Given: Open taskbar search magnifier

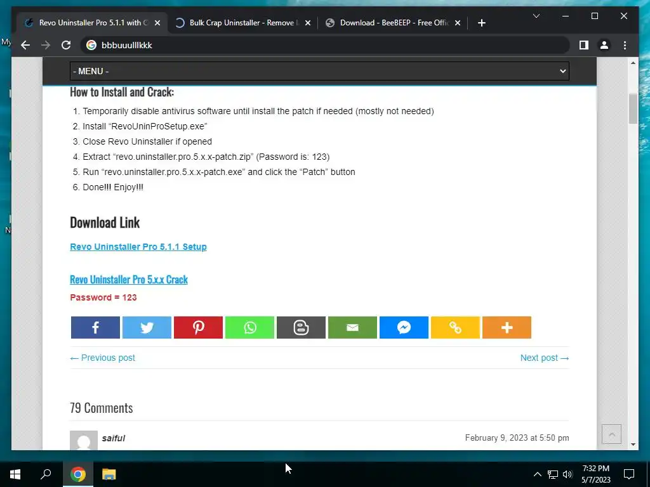Looking at the screenshot, I should pyautogui.click(x=46, y=474).
